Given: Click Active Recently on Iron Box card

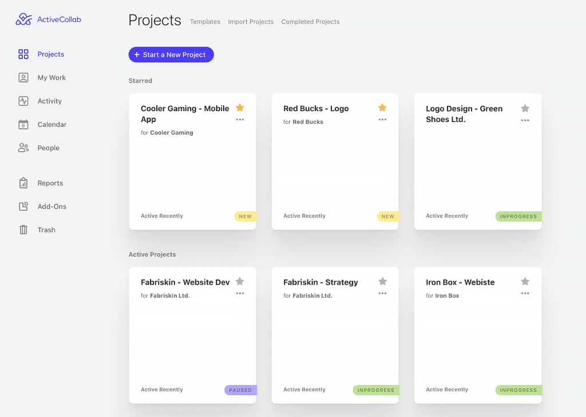Looking at the screenshot, I should [447, 390].
